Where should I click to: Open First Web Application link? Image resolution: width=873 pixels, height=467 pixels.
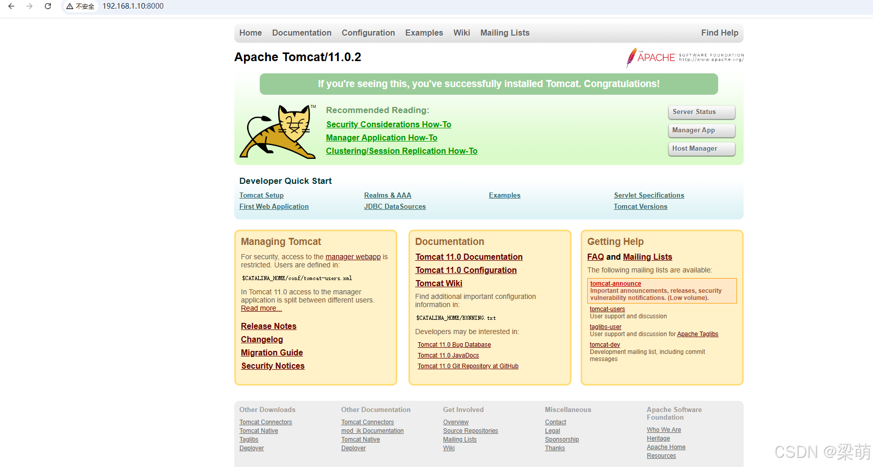click(274, 206)
